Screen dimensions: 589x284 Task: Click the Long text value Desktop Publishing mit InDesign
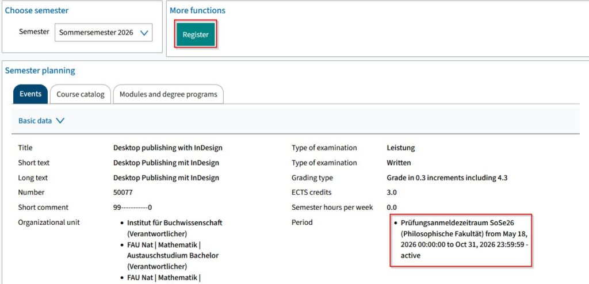coord(166,178)
